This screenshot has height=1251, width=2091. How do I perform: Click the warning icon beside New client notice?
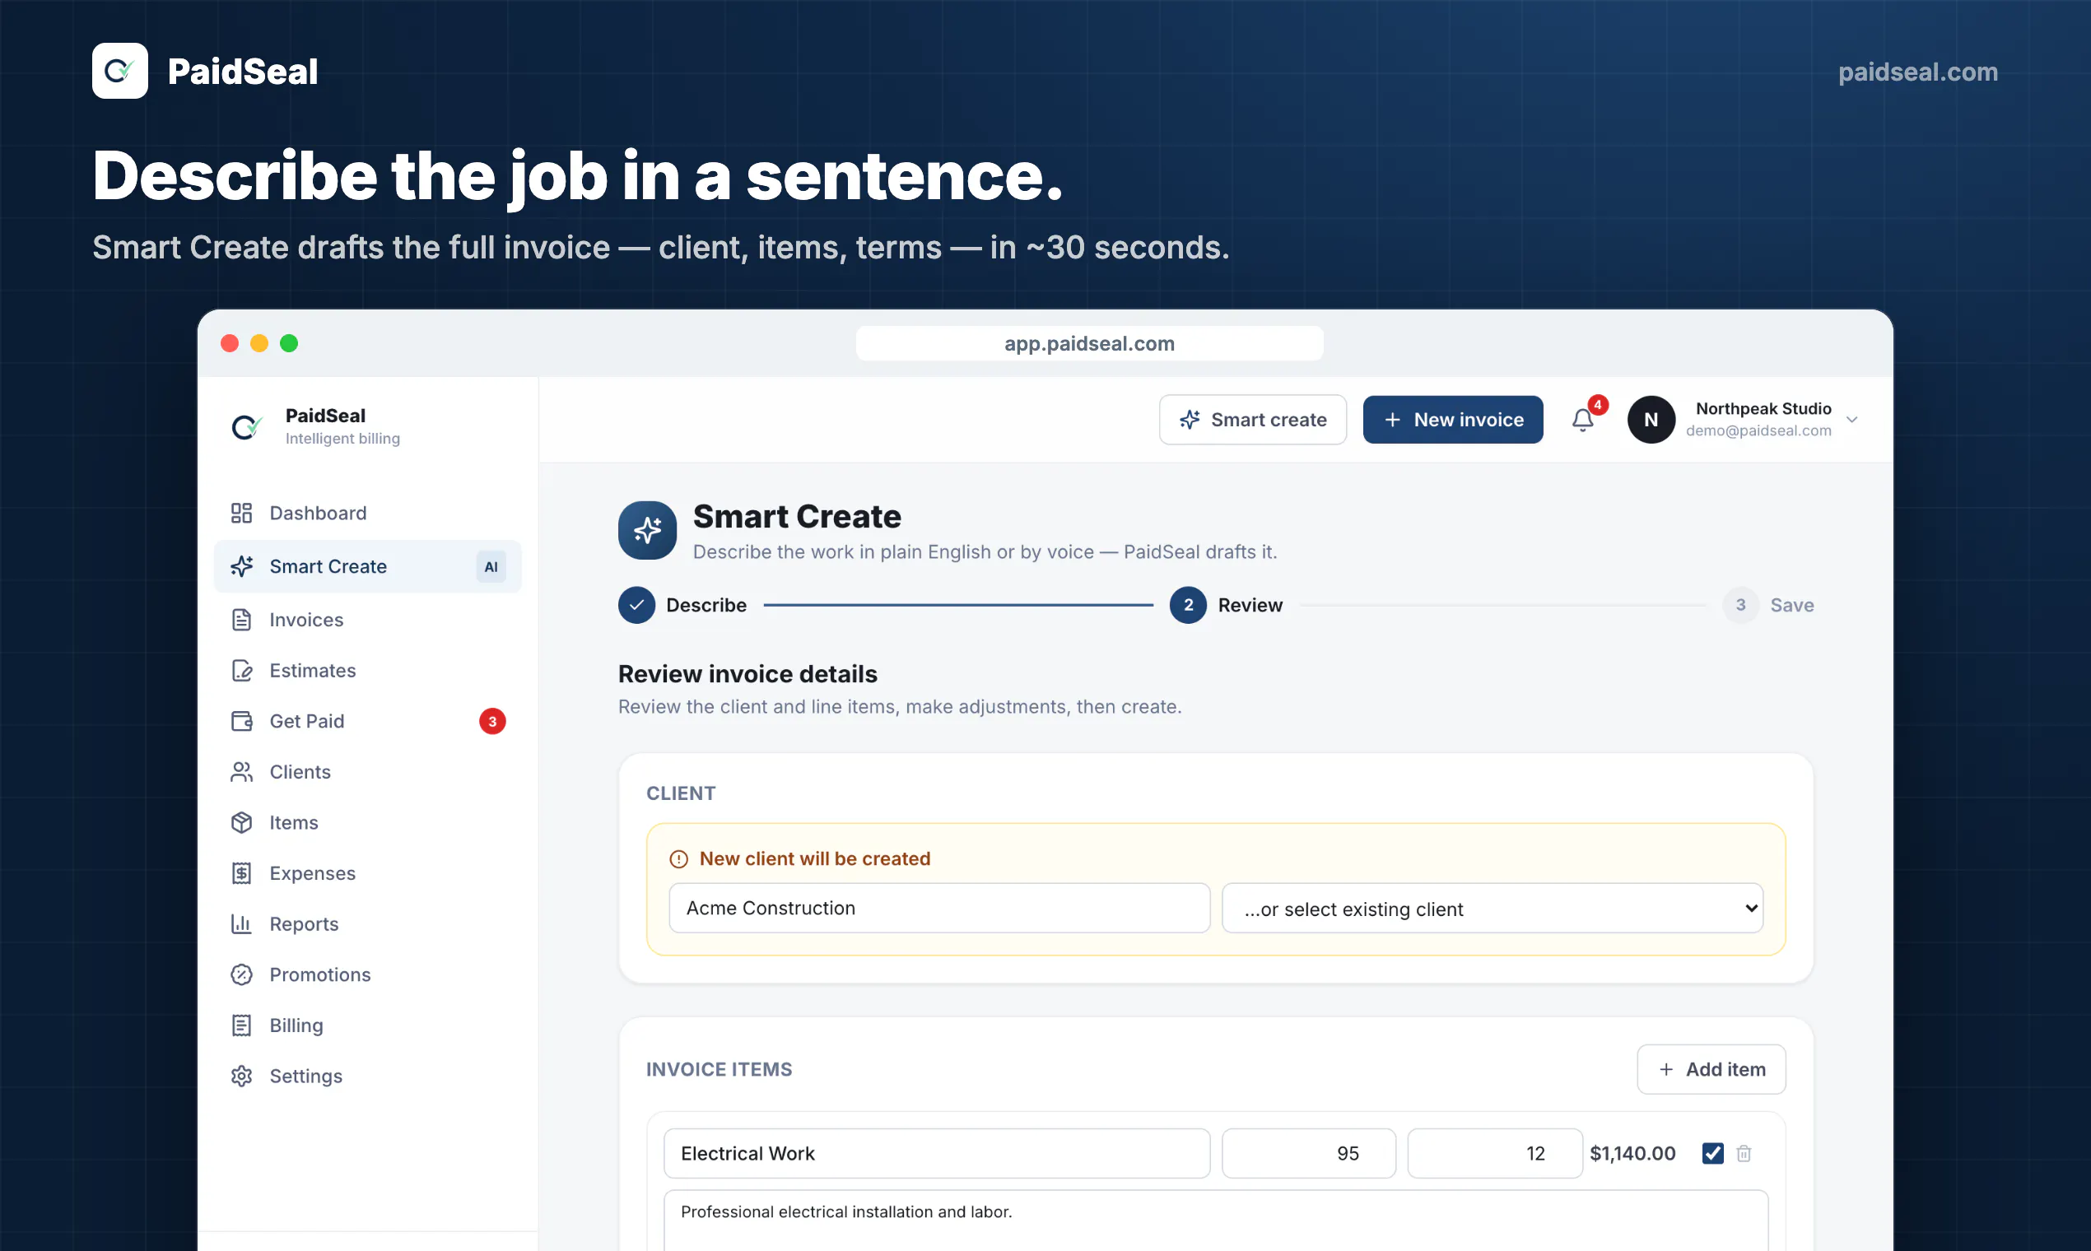click(x=678, y=859)
